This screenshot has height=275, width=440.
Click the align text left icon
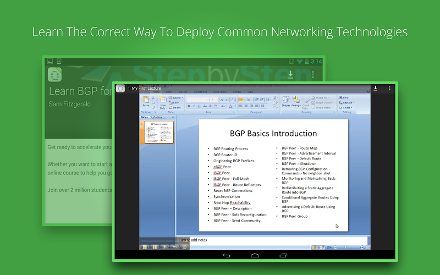point(241,106)
